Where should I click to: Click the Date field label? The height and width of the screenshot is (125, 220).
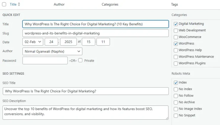click(6, 42)
